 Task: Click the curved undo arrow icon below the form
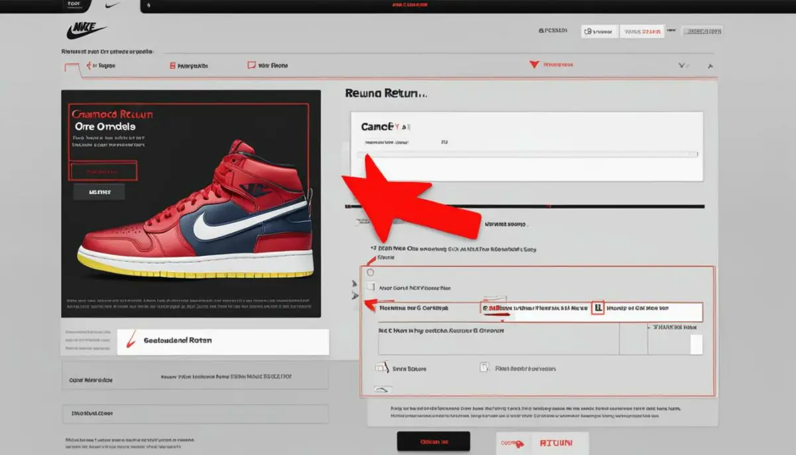(383, 389)
